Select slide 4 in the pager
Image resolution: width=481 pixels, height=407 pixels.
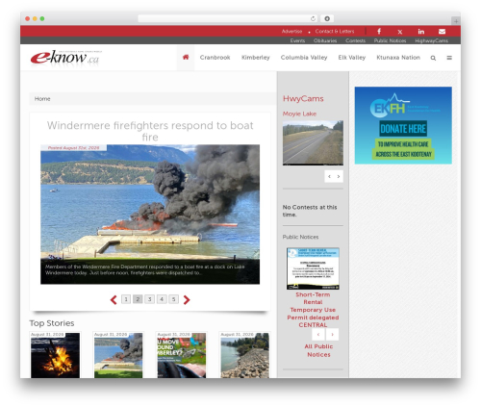coord(162,299)
